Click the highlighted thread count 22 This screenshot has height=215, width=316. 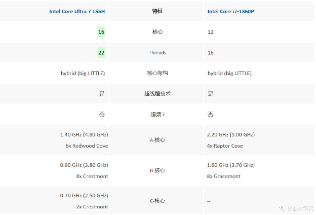[101, 53]
